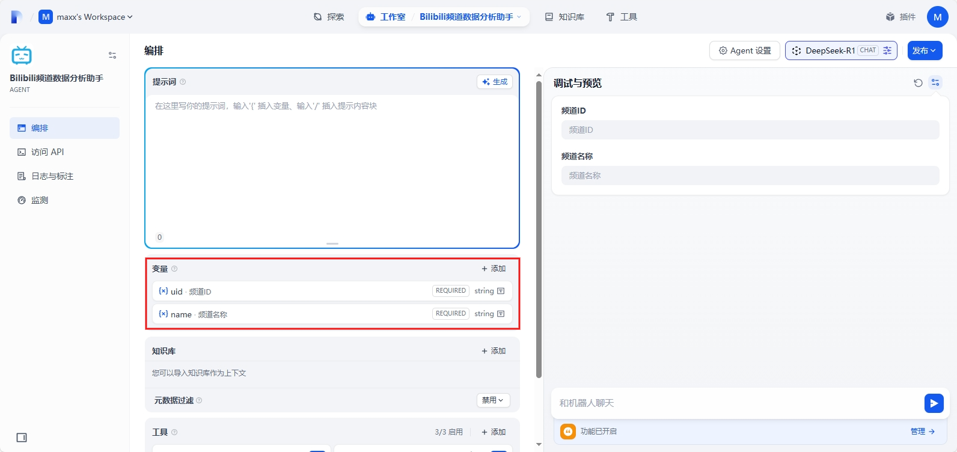
Task: Click the 3/3 启用 tools status text
Action: 449,432
